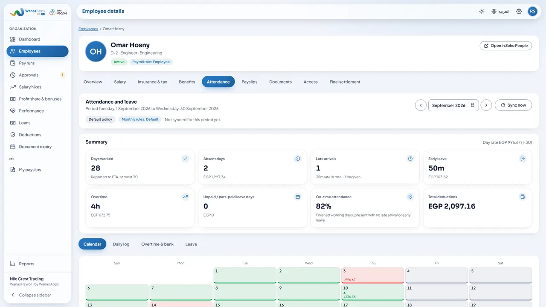Switch language to العربية

pos(500,12)
